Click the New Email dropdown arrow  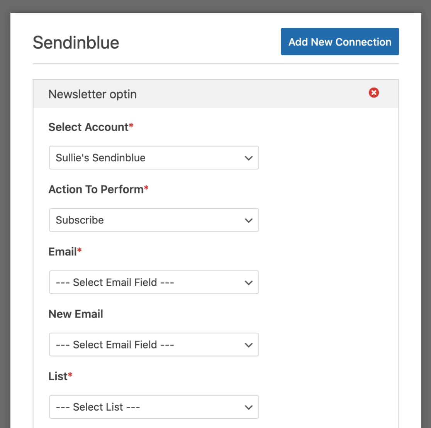pos(248,344)
